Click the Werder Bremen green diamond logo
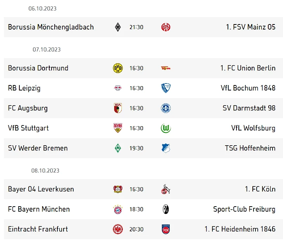Image resolution: width=283 pixels, height=247 pixels. point(118,148)
